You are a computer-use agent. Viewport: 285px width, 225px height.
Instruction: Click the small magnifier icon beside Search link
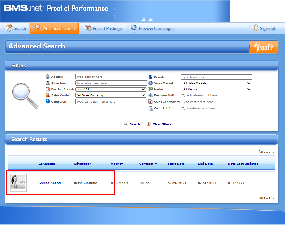coord(126,124)
